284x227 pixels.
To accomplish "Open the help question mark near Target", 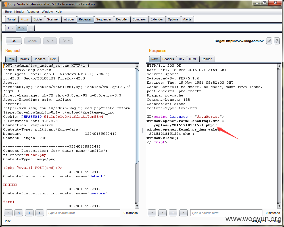I will pyautogui.click(x=277, y=41).
